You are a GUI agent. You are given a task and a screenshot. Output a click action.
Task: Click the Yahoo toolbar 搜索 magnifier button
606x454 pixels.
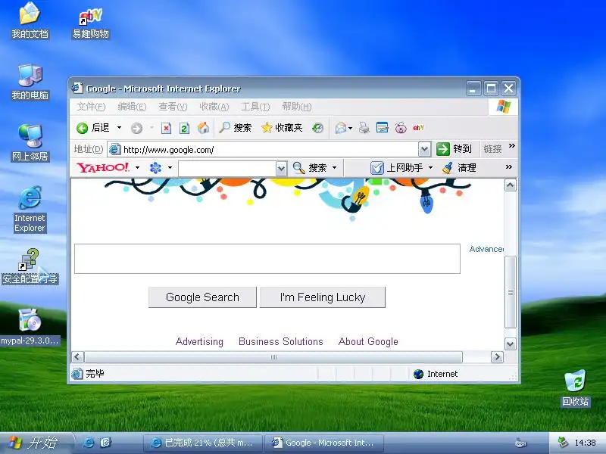coord(311,168)
